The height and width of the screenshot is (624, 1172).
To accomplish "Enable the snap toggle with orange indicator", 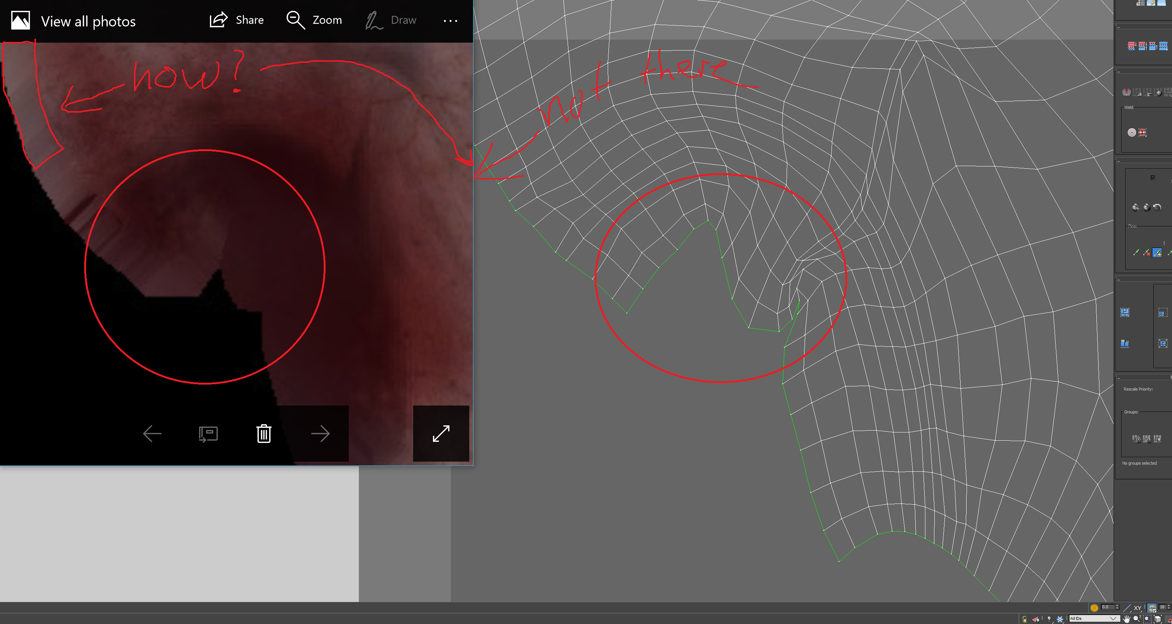I will pos(1094,608).
